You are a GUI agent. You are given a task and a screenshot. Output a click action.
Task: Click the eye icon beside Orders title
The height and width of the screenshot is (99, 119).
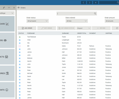[19, 8]
